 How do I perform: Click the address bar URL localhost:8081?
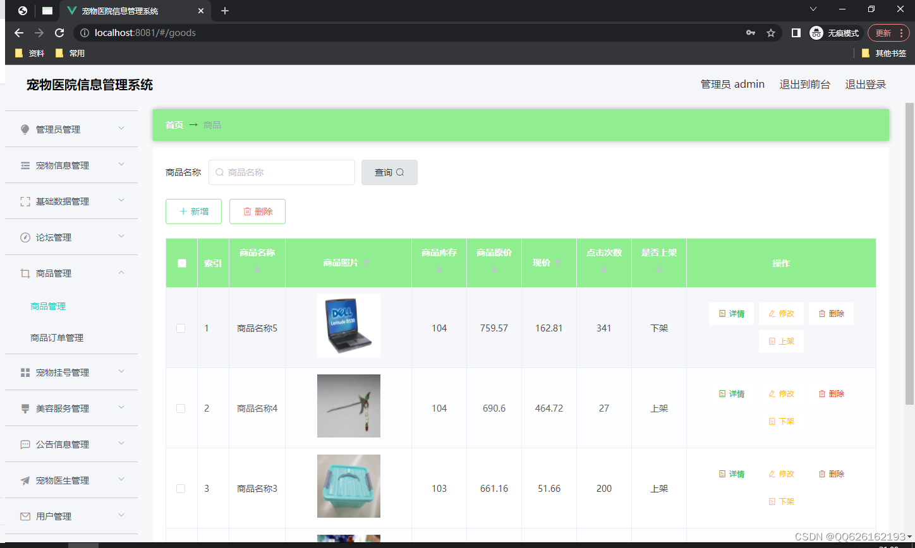[145, 33]
